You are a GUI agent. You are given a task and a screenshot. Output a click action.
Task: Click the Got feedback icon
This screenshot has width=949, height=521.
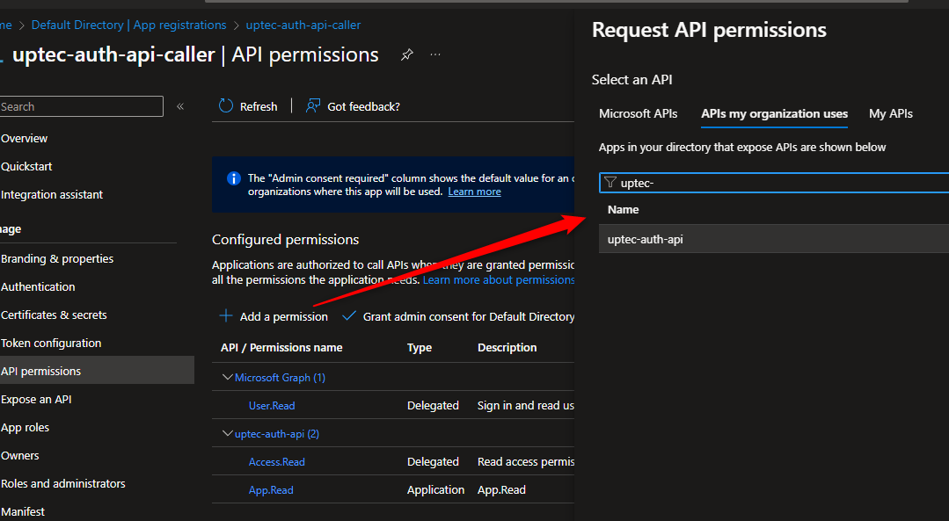click(x=313, y=106)
